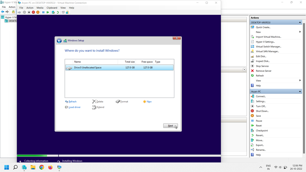Click Hyper-V Manager icon in taskbar
Screen dimensions: 306x172
[x=24, y=167]
